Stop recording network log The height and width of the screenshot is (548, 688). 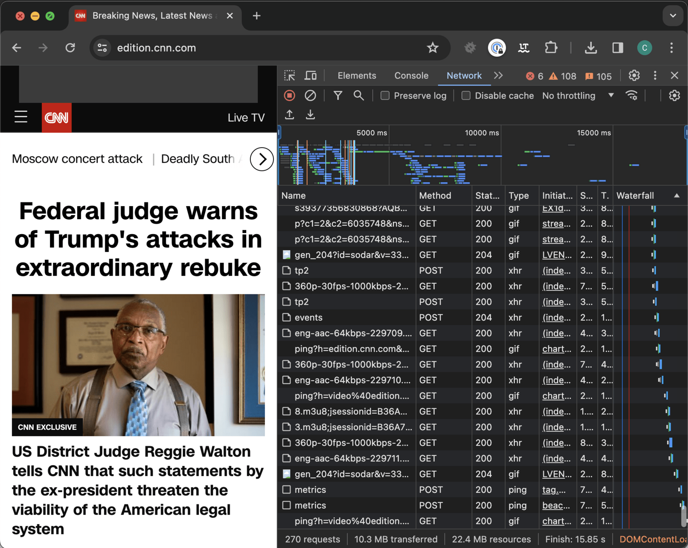coord(289,96)
